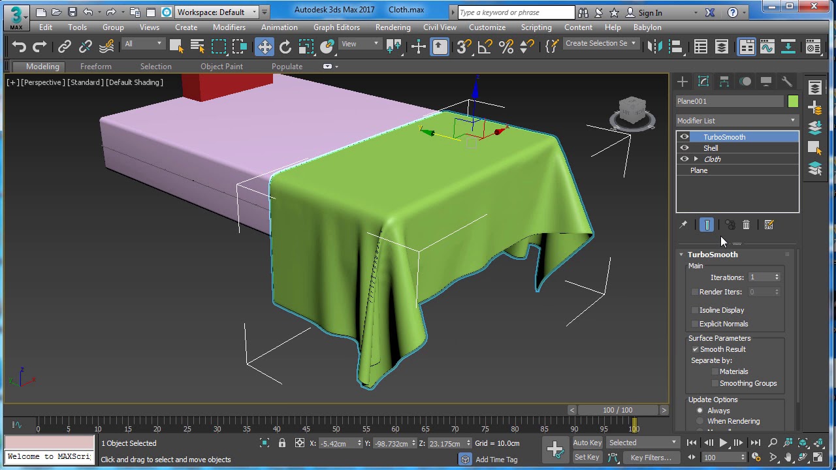
Task: Hide the TurboSmooth modifier eye icon
Action: tap(684, 137)
